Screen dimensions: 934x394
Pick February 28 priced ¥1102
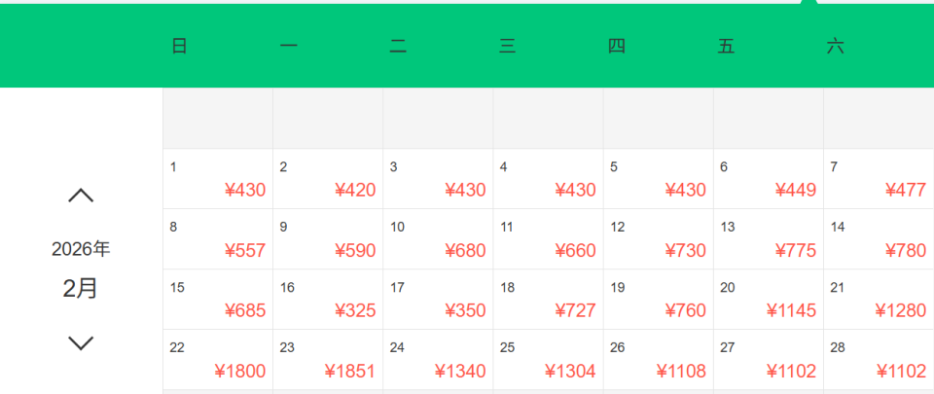pos(879,360)
